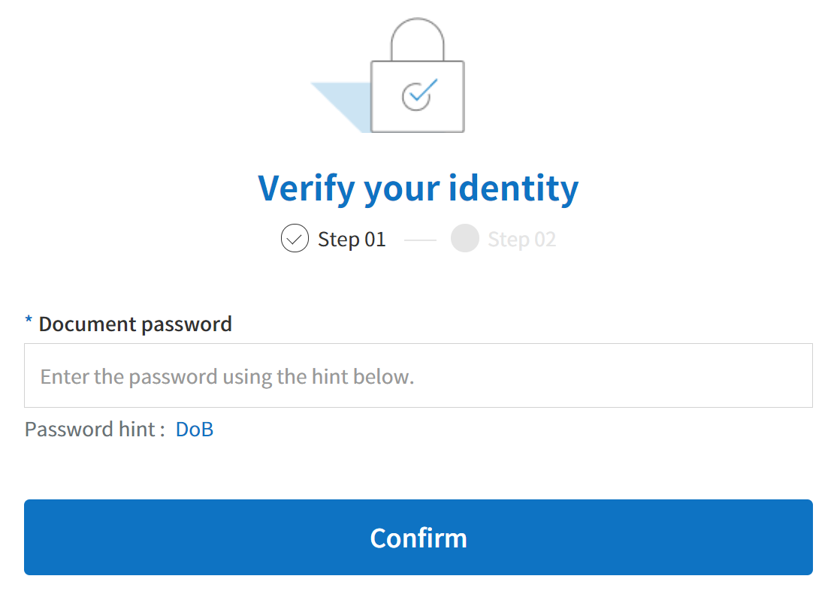The height and width of the screenshot is (597, 837).
Task: Click the word "identity" in the heading
Action: coord(513,189)
